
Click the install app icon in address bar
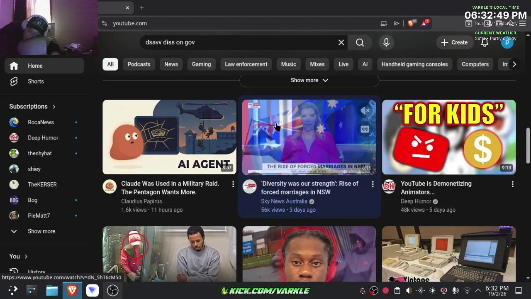384,23
